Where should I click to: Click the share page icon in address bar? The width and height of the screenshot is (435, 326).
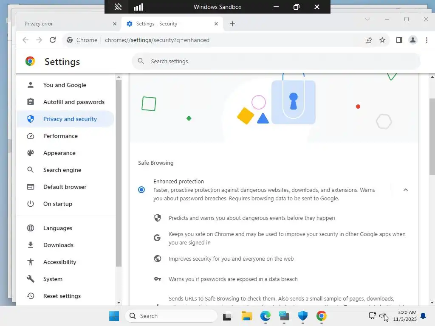369,40
